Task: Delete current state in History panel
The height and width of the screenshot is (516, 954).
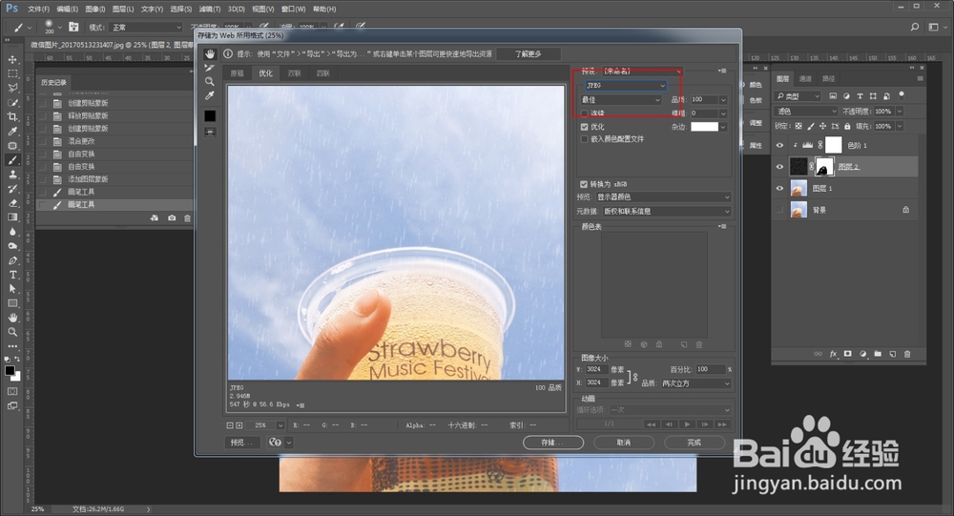Action: pos(187,217)
